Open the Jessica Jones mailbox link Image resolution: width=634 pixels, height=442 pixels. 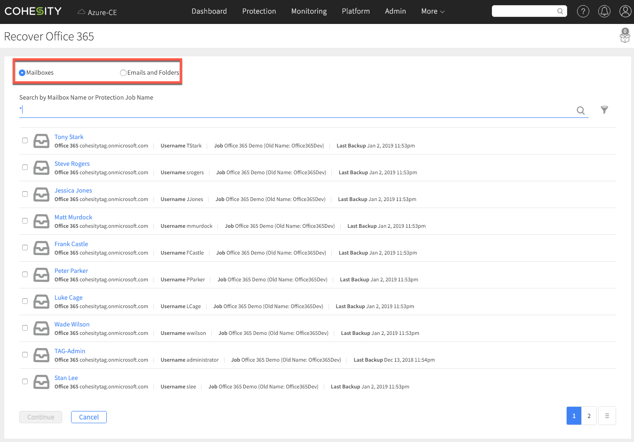73,191
